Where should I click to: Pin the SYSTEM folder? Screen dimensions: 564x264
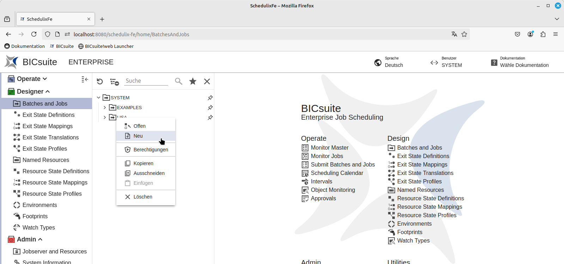pos(210,98)
